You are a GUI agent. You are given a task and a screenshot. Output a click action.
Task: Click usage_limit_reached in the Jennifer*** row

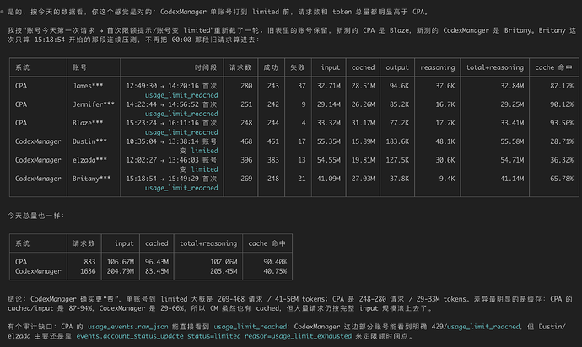[181, 114]
